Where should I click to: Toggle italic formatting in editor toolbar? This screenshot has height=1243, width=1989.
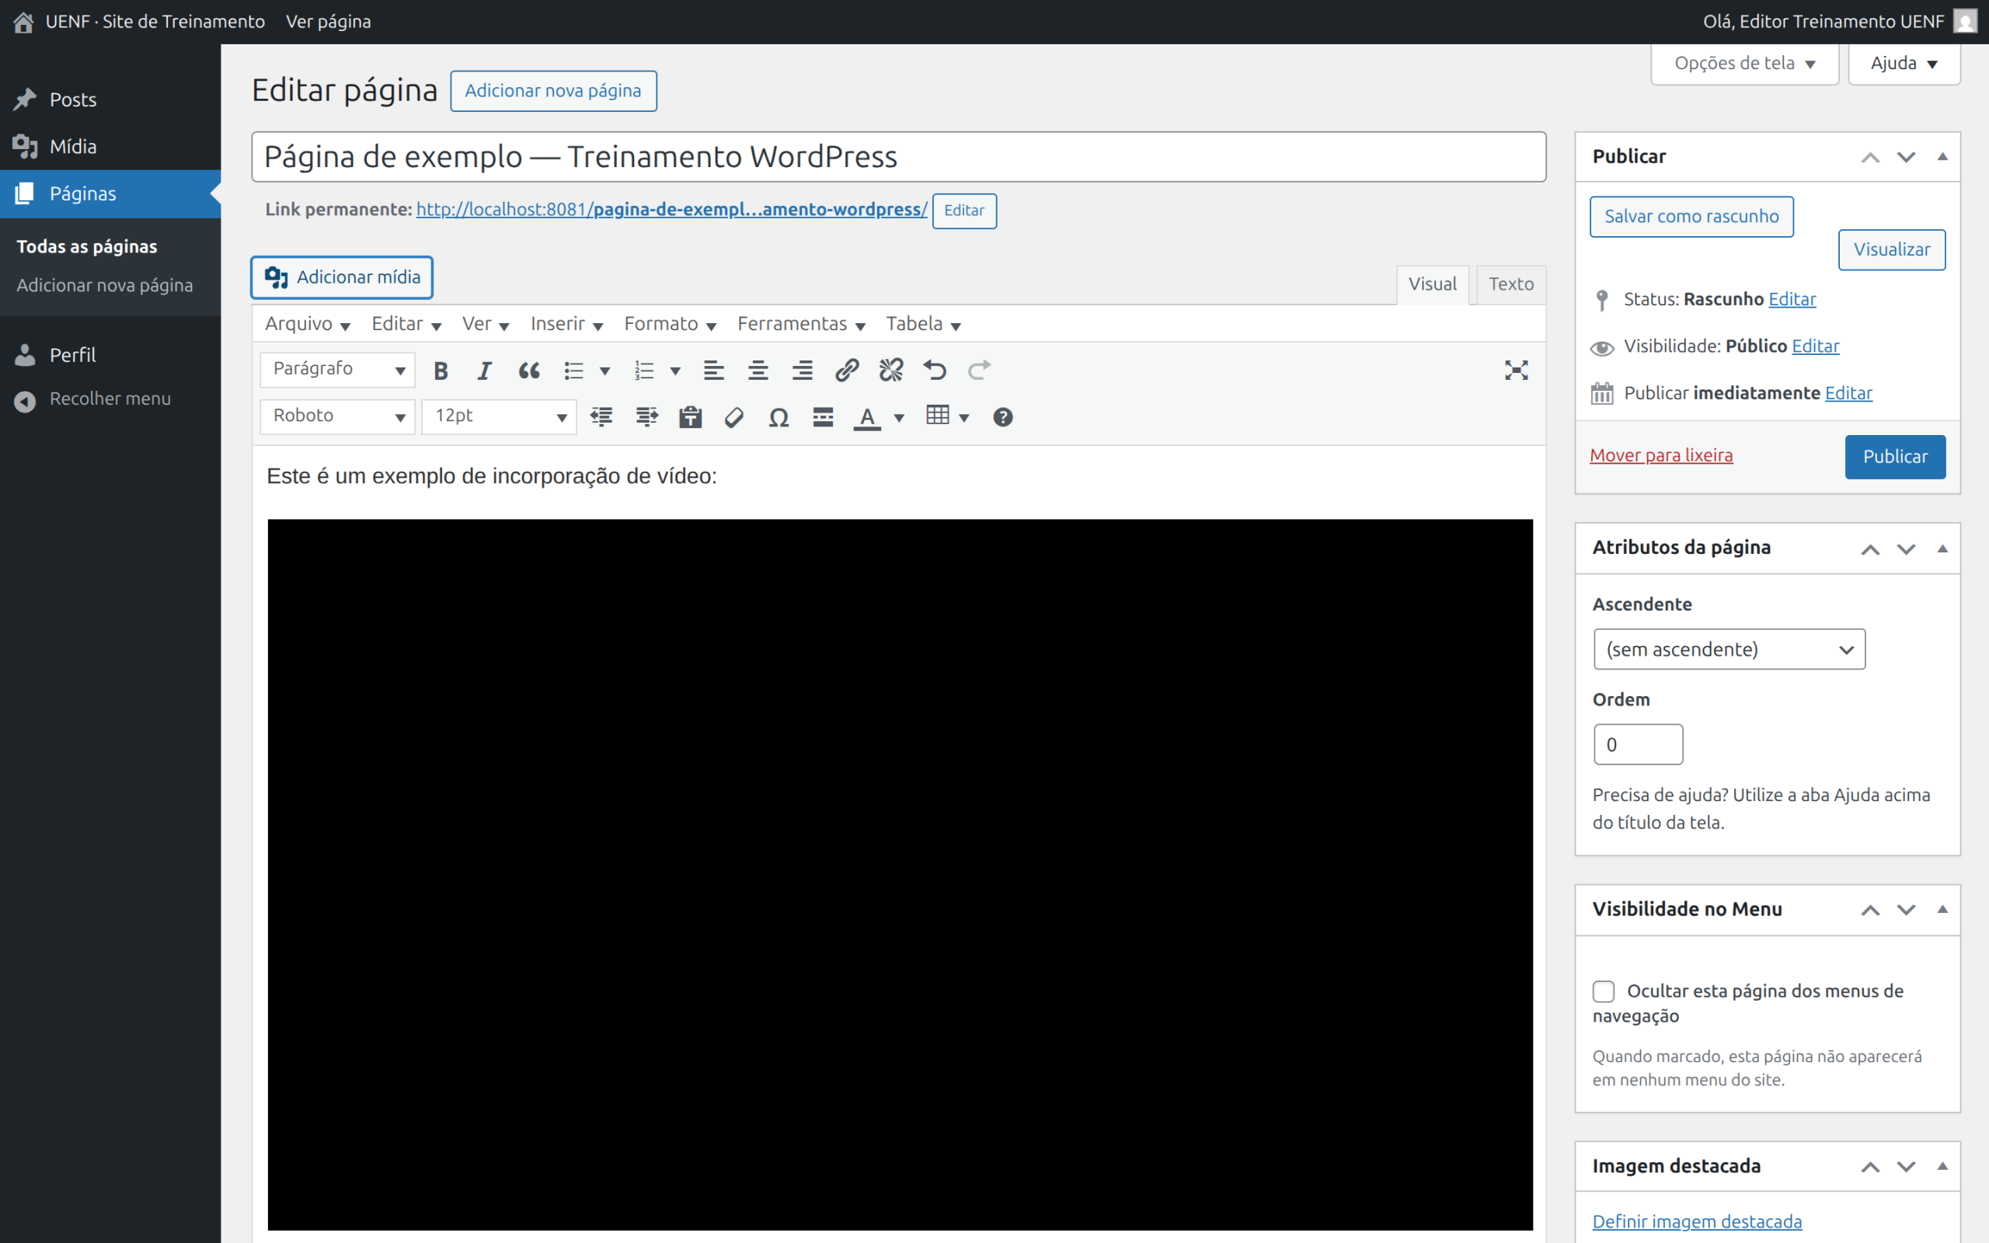coord(485,371)
